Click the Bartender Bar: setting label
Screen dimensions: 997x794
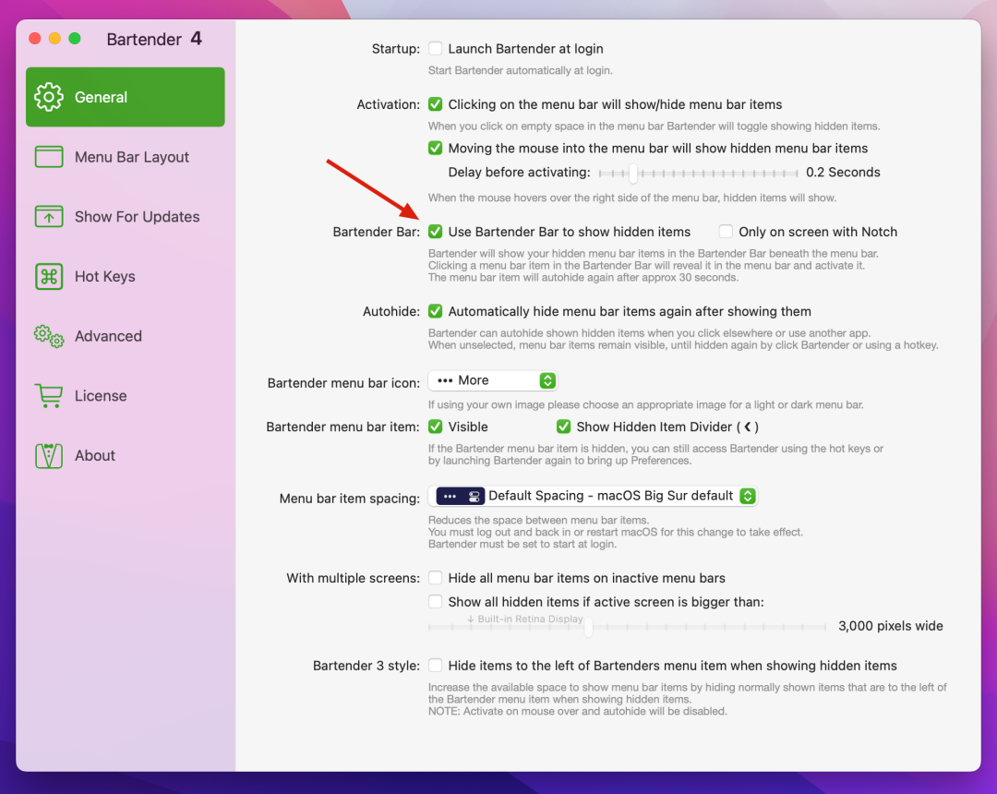377,232
